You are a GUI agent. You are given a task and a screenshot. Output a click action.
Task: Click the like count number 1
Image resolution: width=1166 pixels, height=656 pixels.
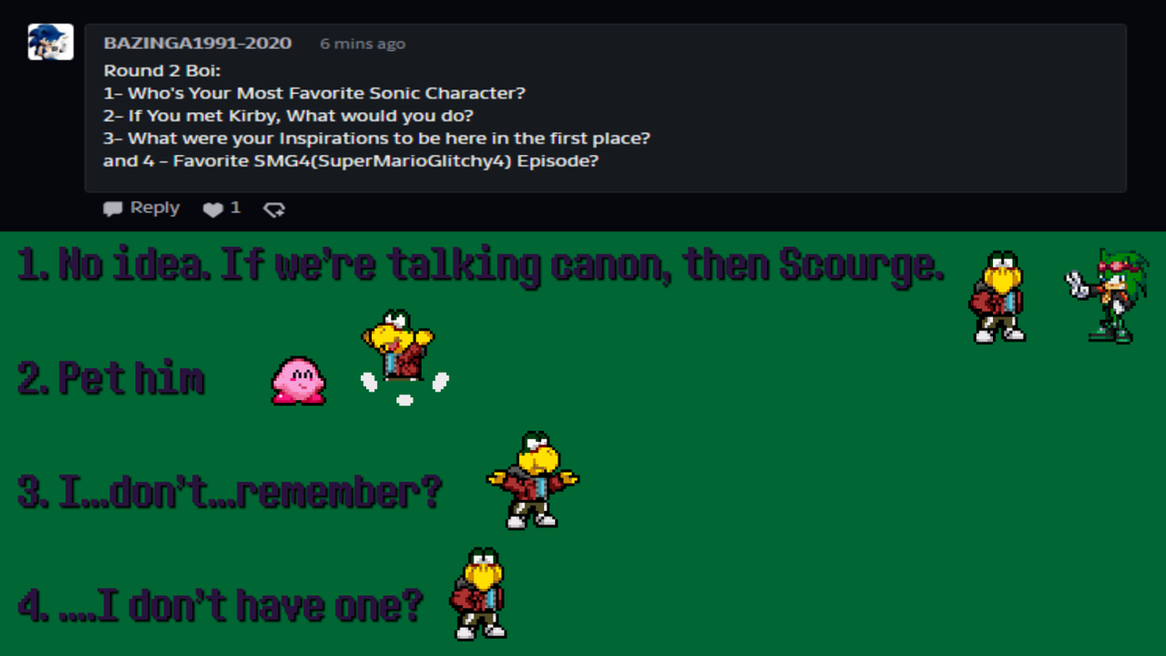(x=235, y=208)
